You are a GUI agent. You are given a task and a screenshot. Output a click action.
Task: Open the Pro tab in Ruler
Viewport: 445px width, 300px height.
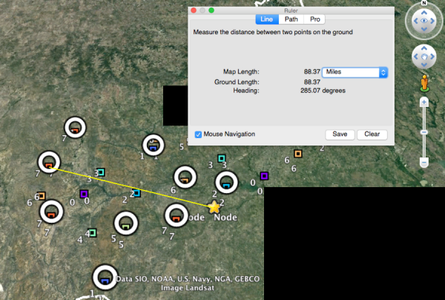[x=314, y=19]
